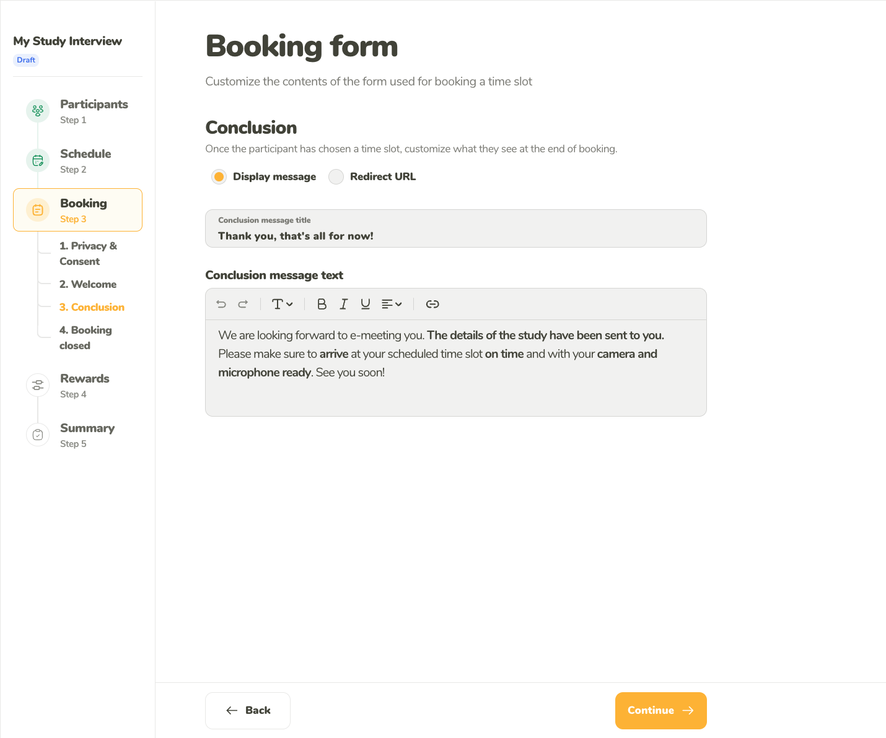Image resolution: width=886 pixels, height=738 pixels.
Task: Click the Continue button
Action: [660, 711]
